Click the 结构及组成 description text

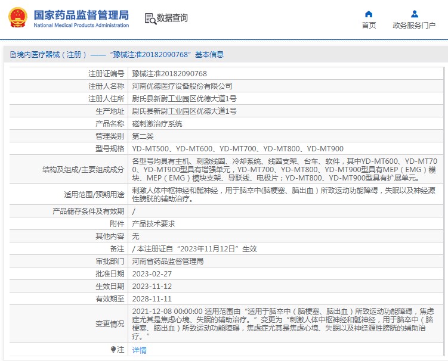point(285,170)
